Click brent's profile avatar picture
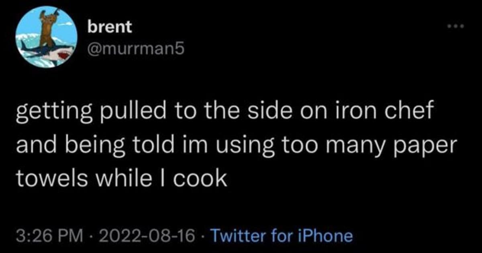The width and height of the screenshot is (482, 253). point(47,37)
